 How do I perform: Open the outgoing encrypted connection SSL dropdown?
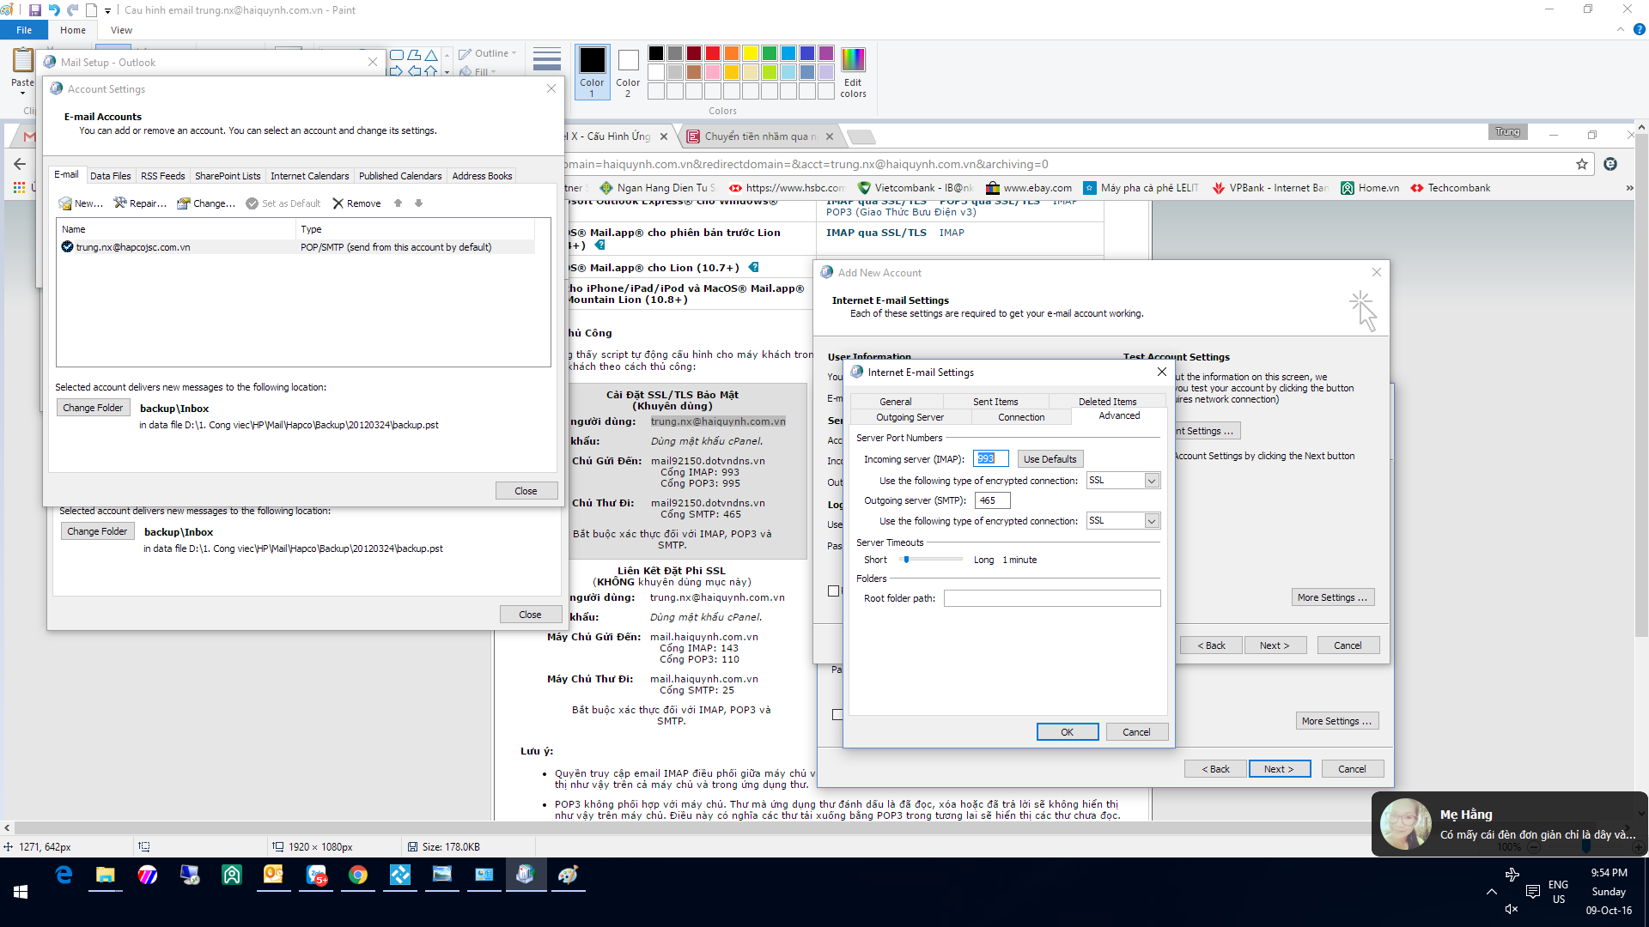click(x=1123, y=521)
